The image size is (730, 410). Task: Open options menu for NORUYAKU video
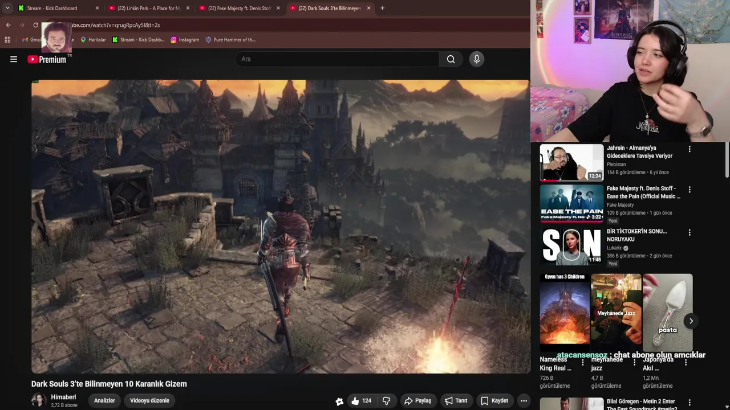pyautogui.click(x=690, y=232)
